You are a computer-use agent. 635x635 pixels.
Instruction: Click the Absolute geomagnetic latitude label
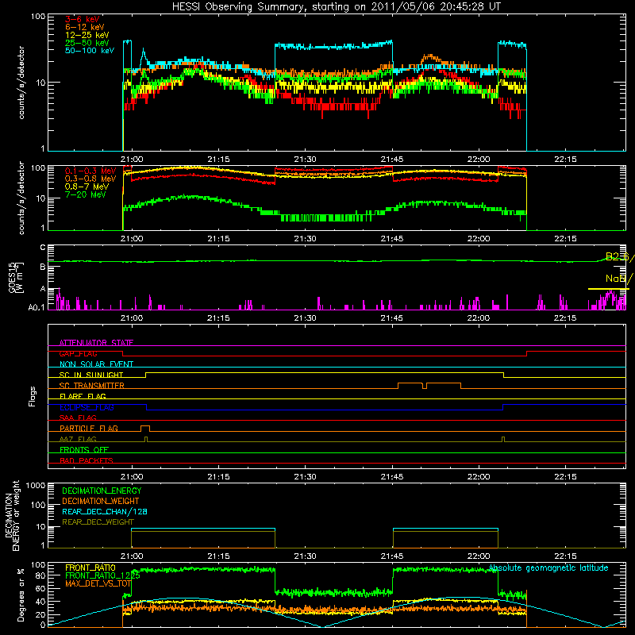coord(548,568)
